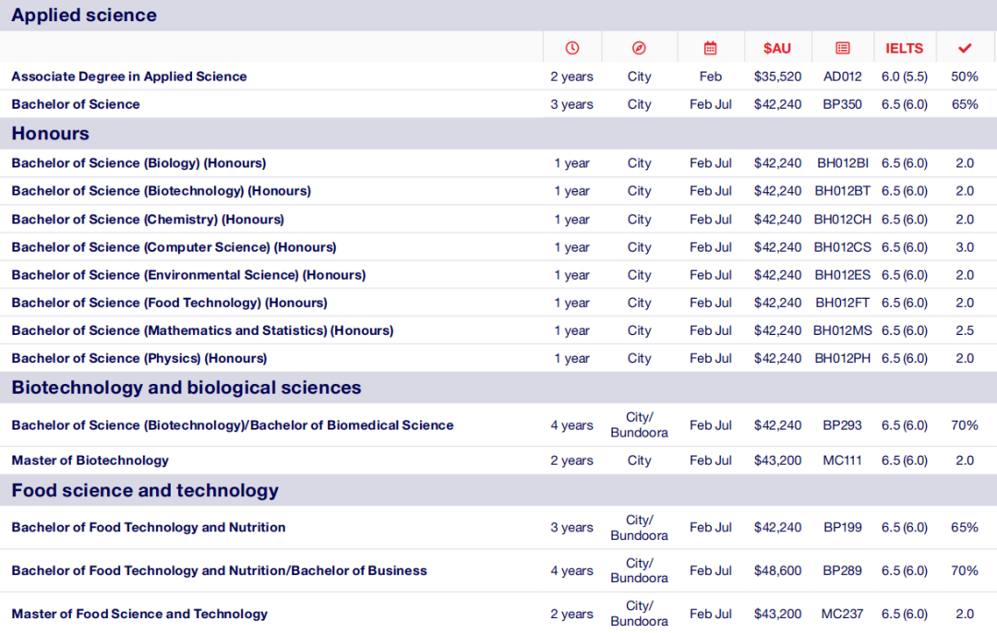The image size is (997, 633).
Task: Select the Honours section heading
Action: (x=50, y=134)
